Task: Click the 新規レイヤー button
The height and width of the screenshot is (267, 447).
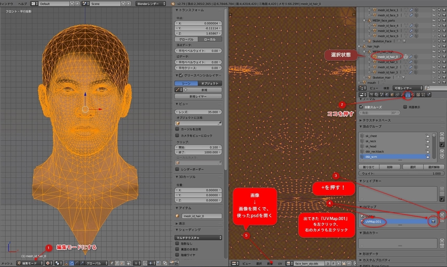Action: [199, 96]
